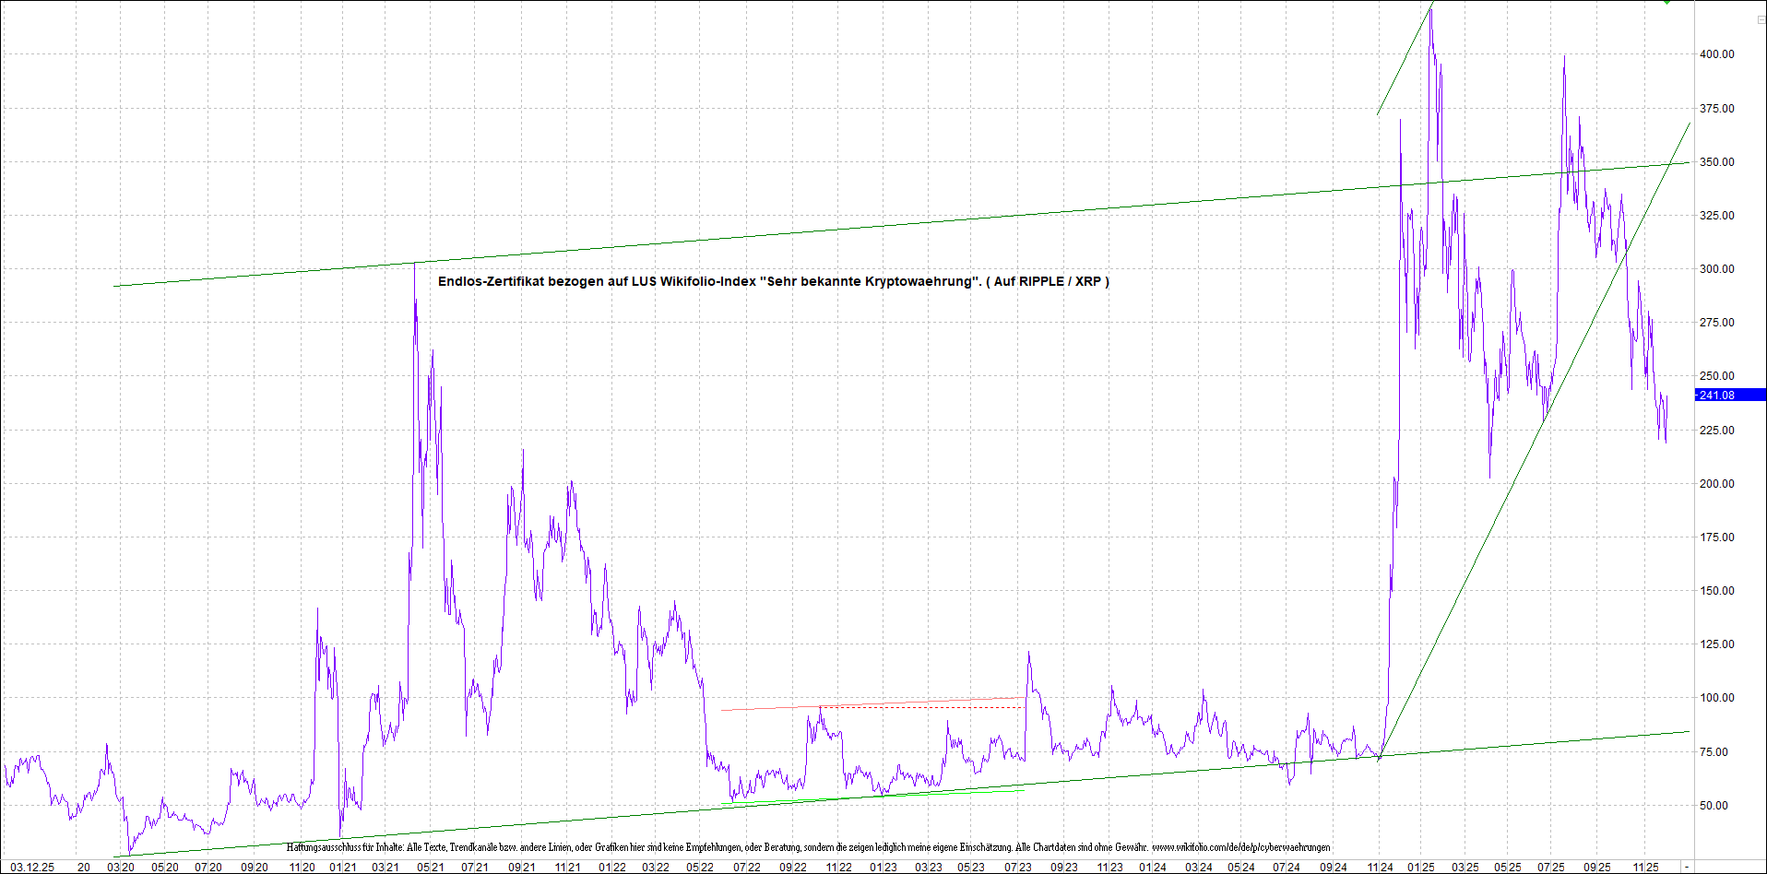
Task: Click the 100.00 price axis label
Action: point(1716,698)
